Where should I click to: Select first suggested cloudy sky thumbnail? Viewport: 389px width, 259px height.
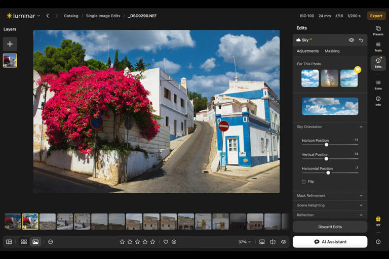tap(310, 78)
